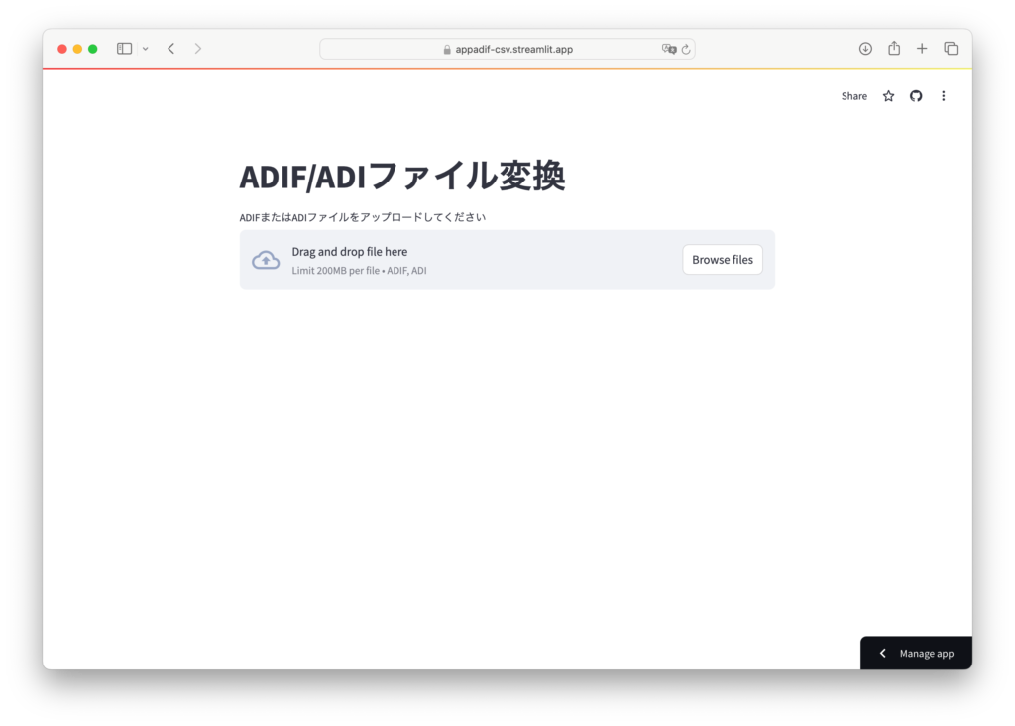Click the Browse files button
Viewport: 1015px width, 726px height.
(x=722, y=260)
